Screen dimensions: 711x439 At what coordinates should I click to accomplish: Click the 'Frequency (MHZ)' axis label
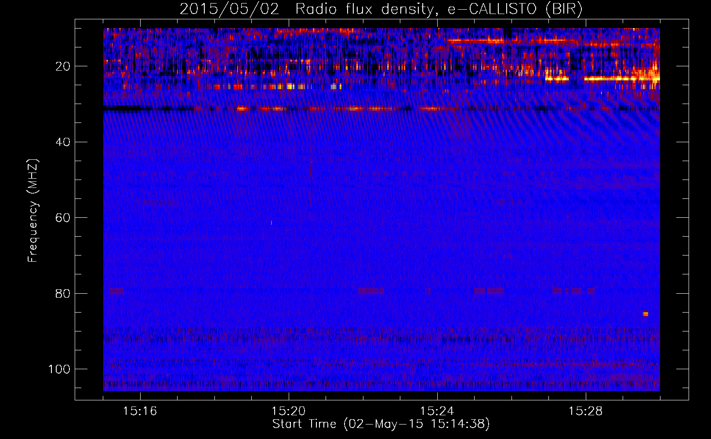coord(33,211)
